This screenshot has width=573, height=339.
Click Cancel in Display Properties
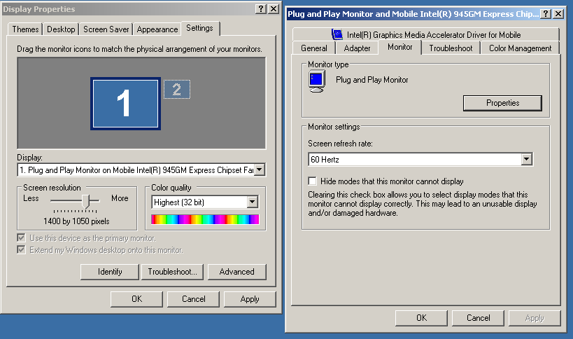193,299
